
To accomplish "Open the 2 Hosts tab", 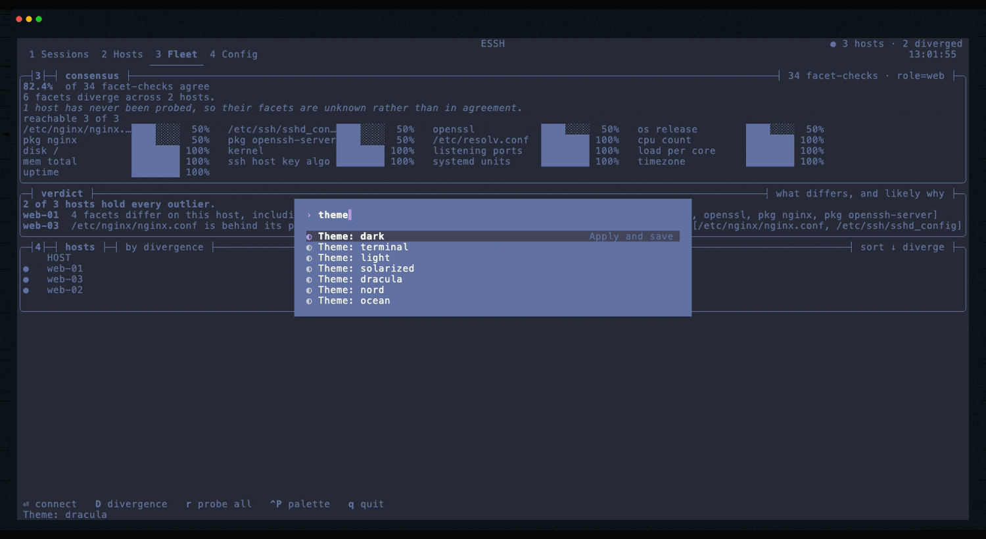I will (122, 55).
